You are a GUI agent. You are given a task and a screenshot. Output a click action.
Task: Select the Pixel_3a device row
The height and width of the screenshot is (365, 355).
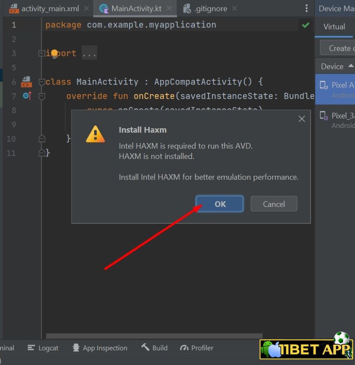click(x=335, y=120)
